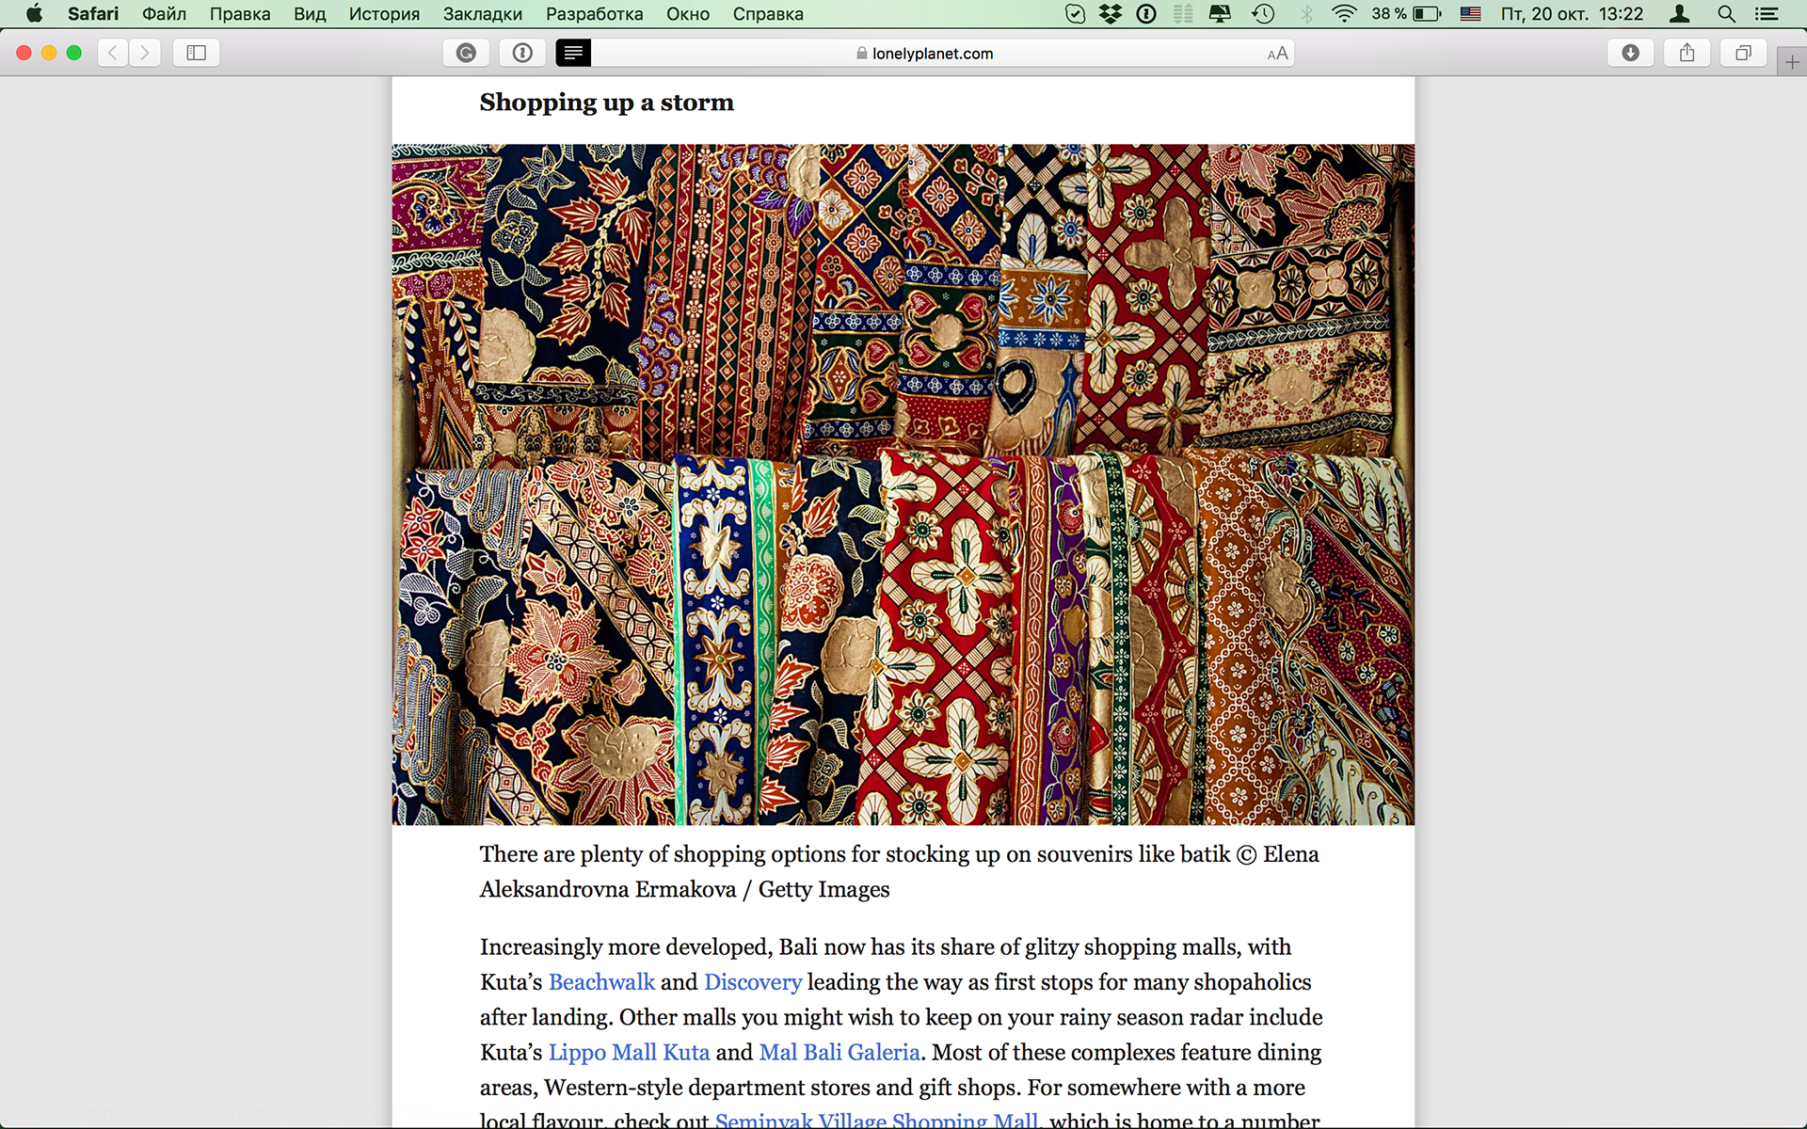The width and height of the screenshot is (1807, 1129).
Task: Open the Lippo Mall Kuta link
Action: 629,1052
